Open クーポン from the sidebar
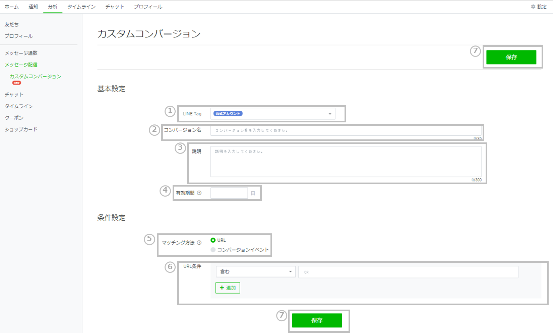The image size is (553, 333). tap(14, 118)
